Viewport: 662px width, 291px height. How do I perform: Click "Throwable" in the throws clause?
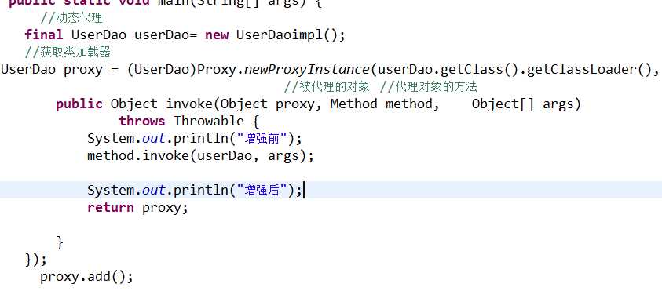[209, 122]
